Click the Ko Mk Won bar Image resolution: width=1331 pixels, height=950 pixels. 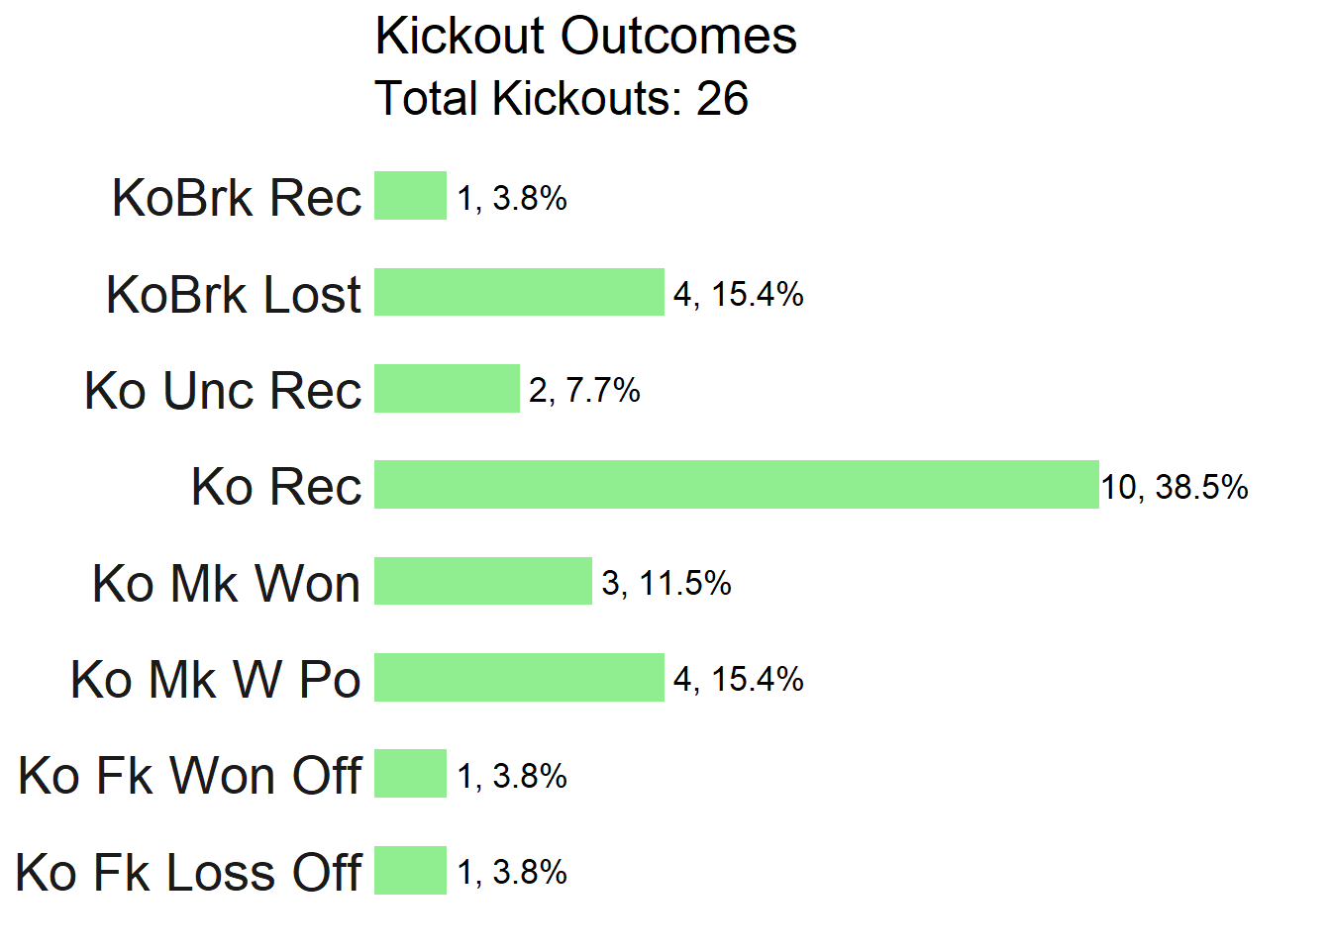click(x=482, y=581)
